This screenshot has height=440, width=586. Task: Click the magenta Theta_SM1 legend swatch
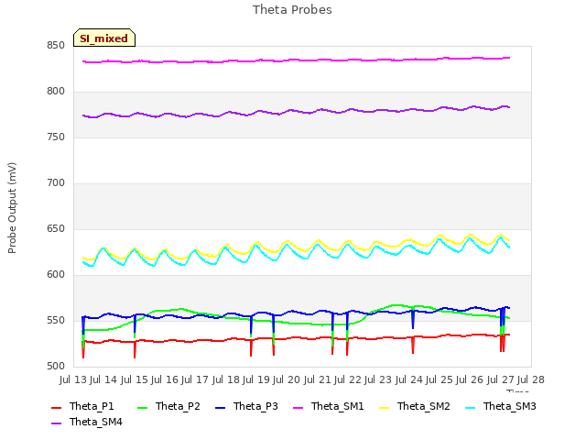coord(298,407)
